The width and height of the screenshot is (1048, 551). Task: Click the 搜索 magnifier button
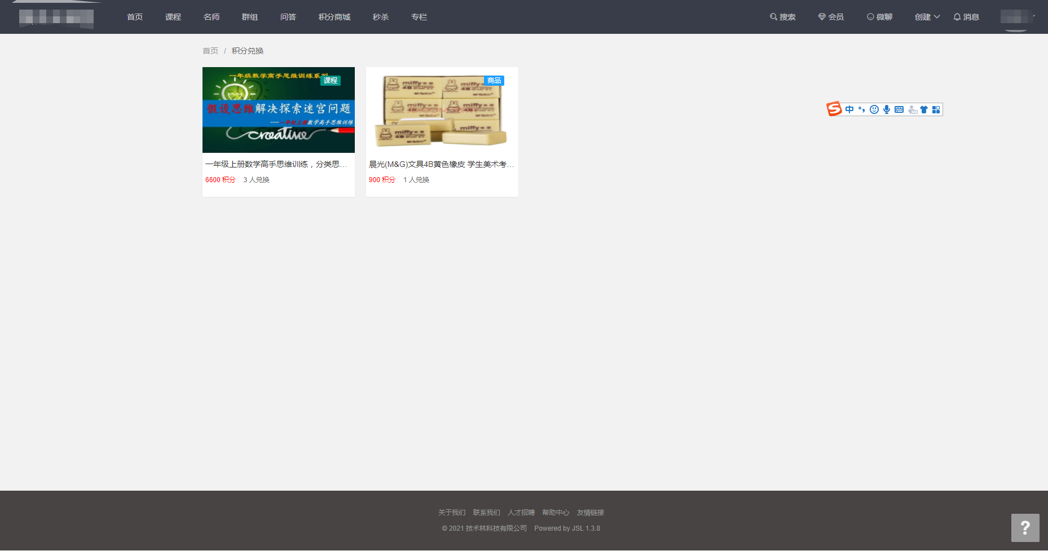pos(783,17)
